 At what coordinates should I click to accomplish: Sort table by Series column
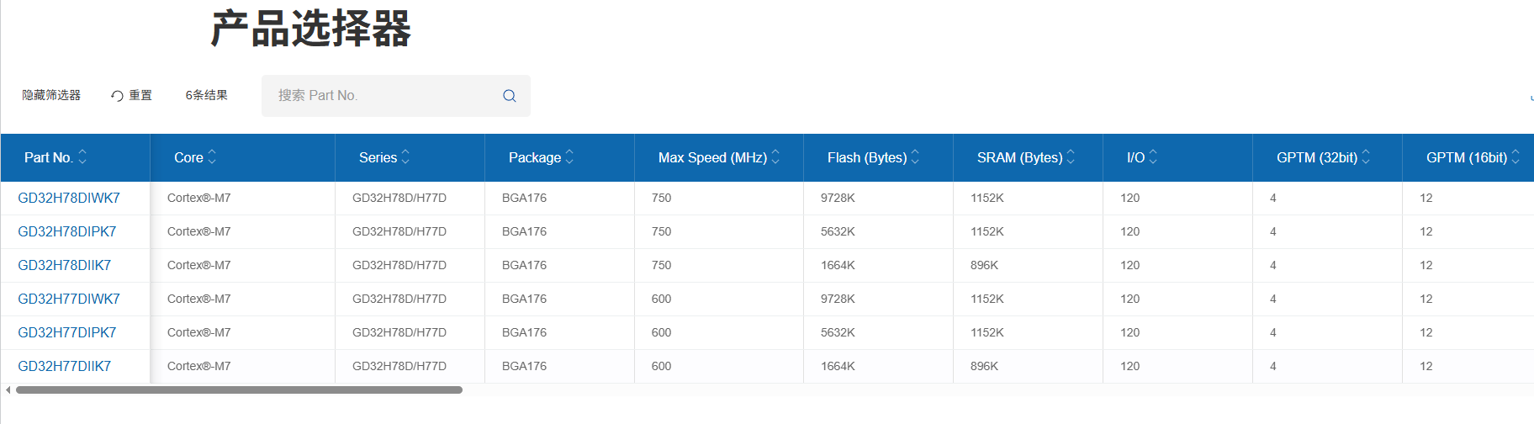(405, 157)
